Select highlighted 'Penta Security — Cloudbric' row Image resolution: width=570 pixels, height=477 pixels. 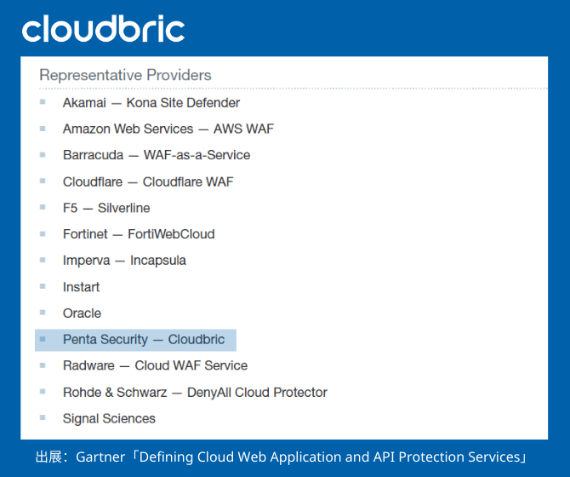135,340
